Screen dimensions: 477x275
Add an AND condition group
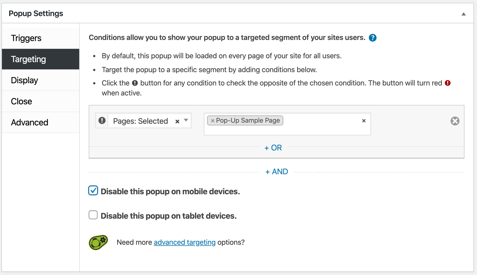click(x=276, y=171)
